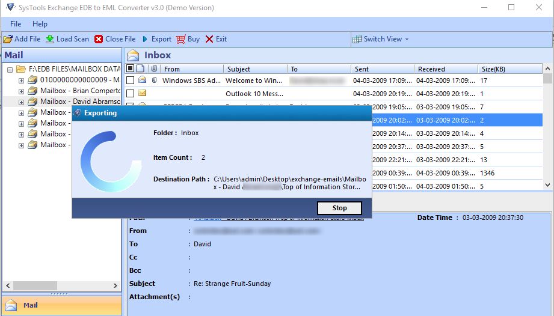
Task: Click the envelope icon on Outlook 10 Mess row
Action: [x=143, y=93]
